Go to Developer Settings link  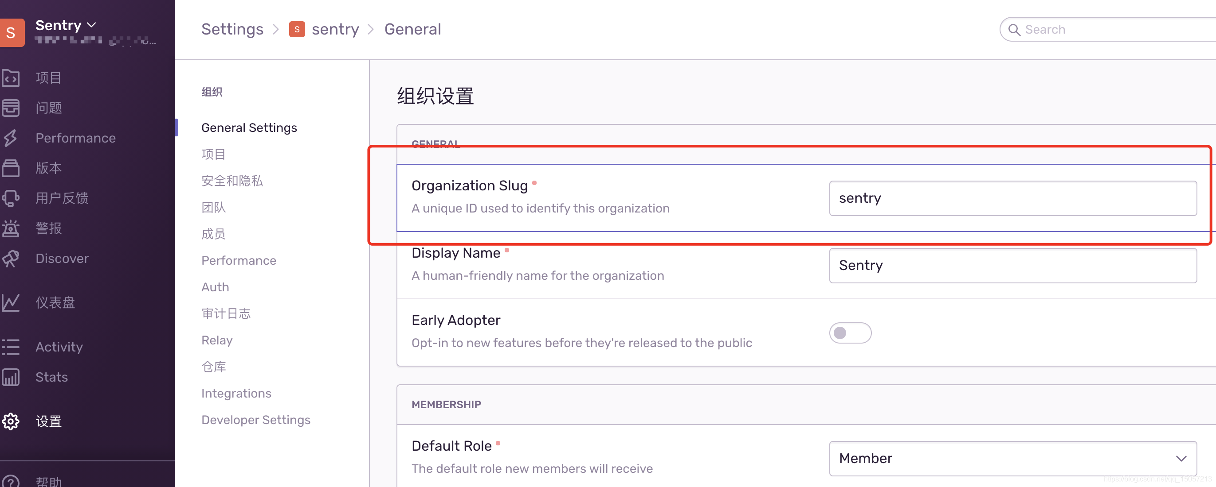(x=255, y=420)
